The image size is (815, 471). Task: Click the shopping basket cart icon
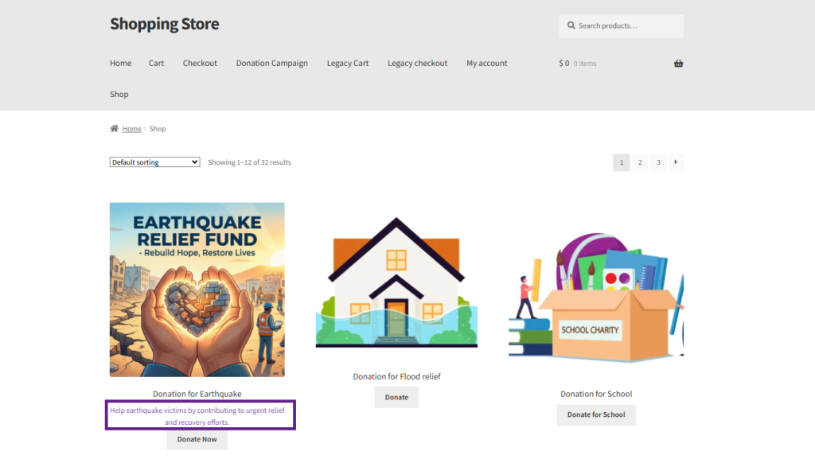point(678,64)
